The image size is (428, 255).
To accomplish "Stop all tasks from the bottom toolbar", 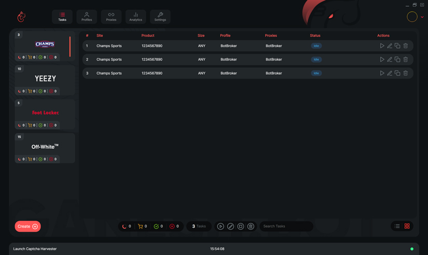I will point(241,226).
